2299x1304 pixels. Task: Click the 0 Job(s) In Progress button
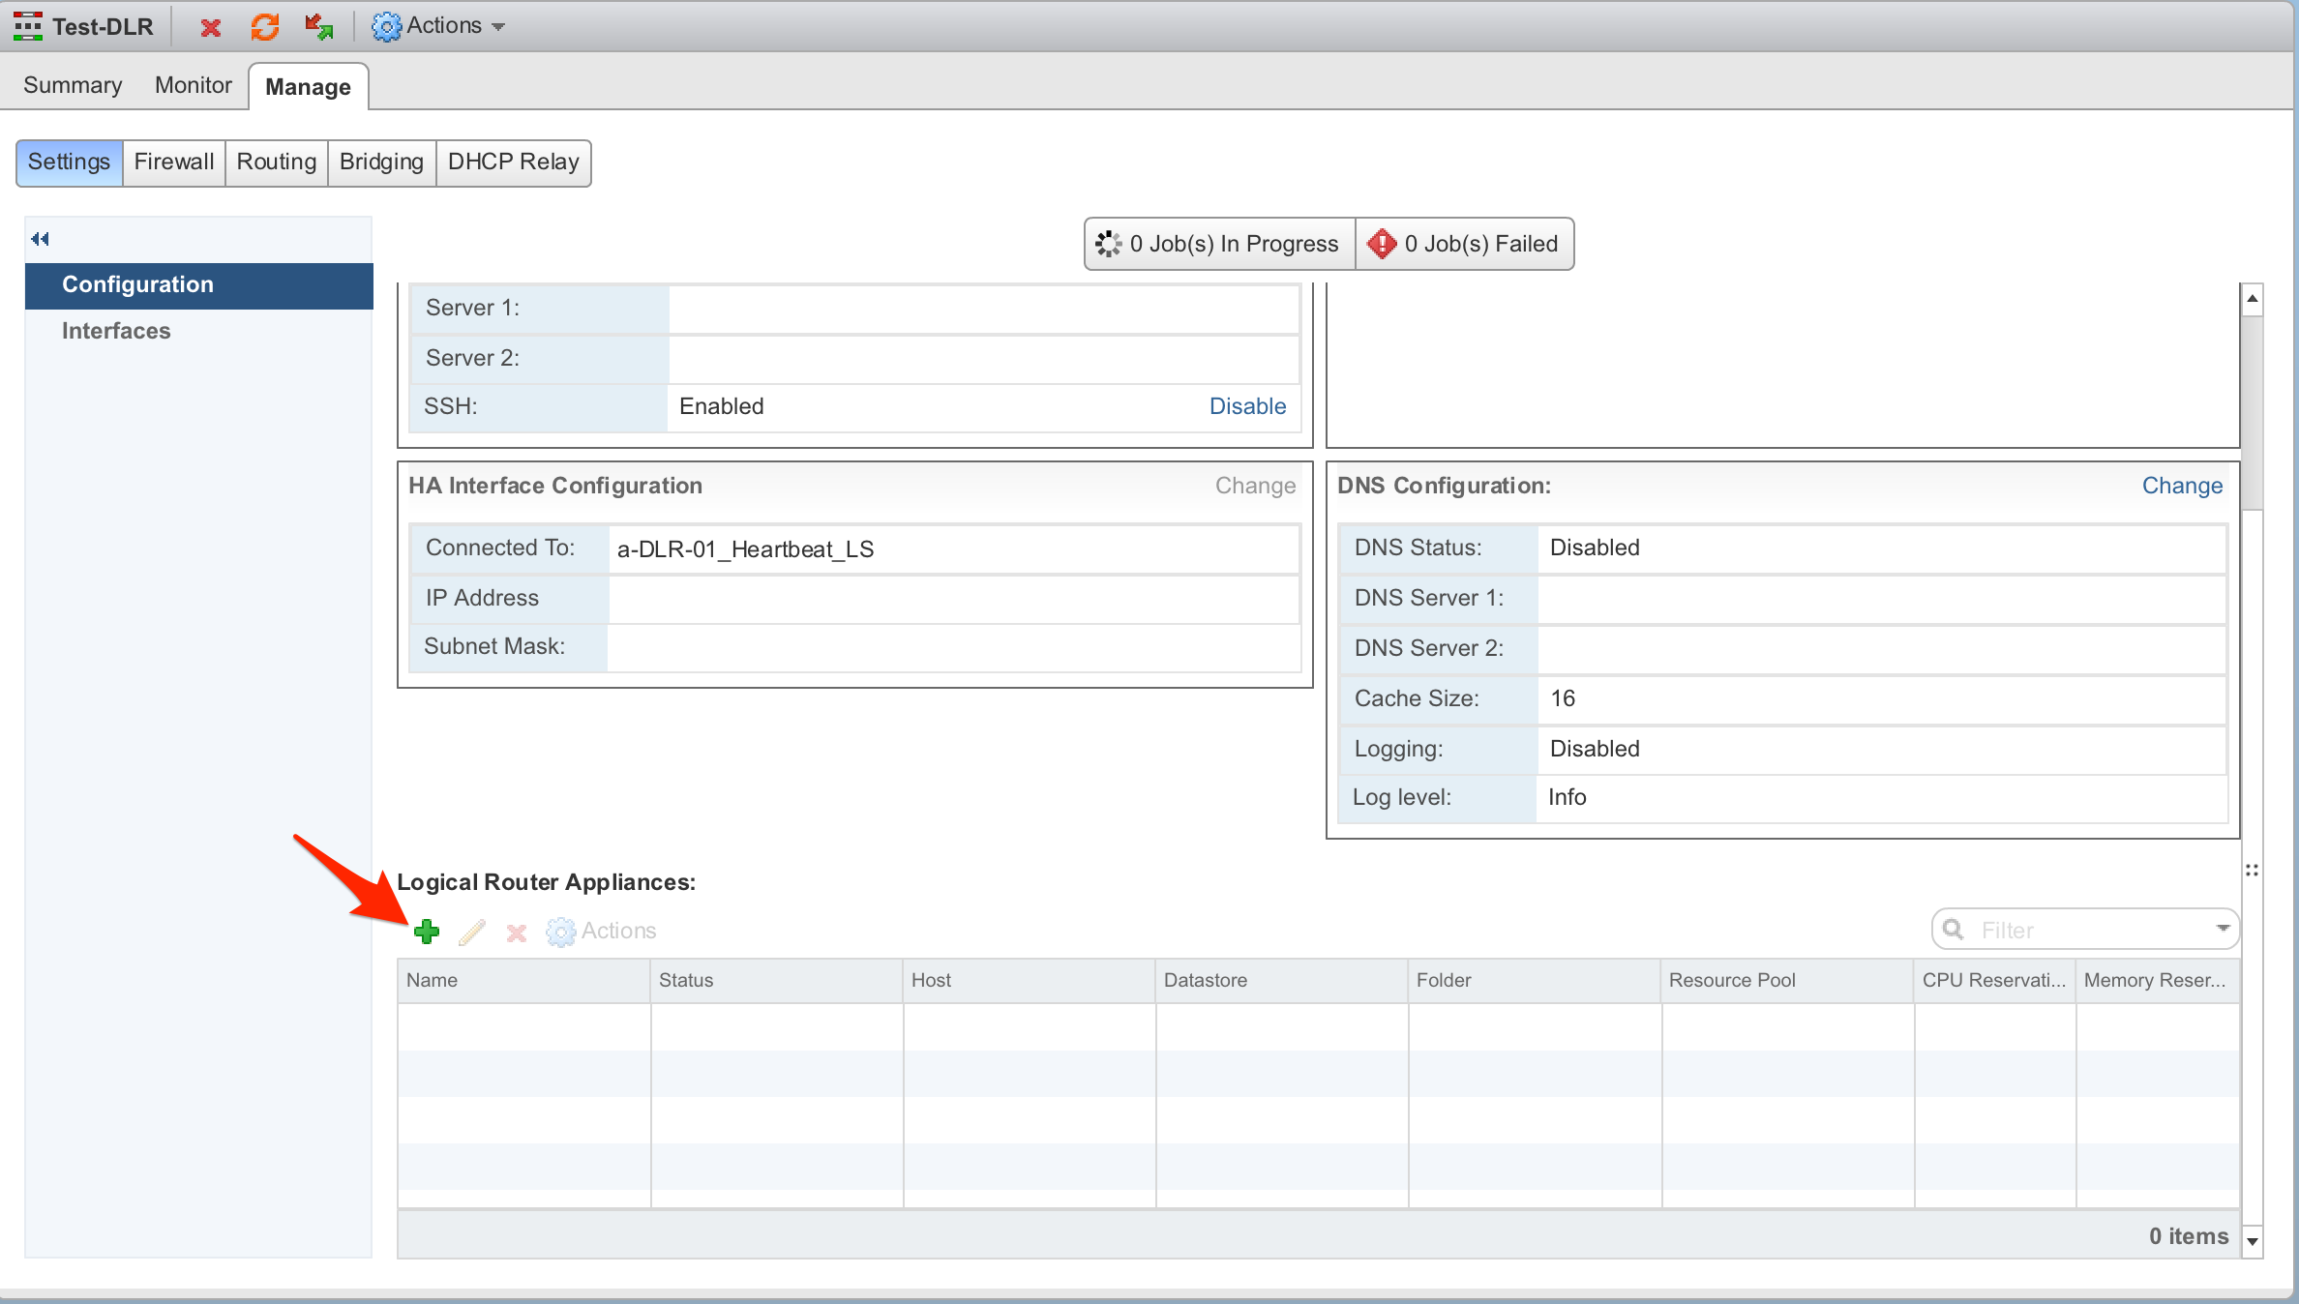tap(1219, 244)
